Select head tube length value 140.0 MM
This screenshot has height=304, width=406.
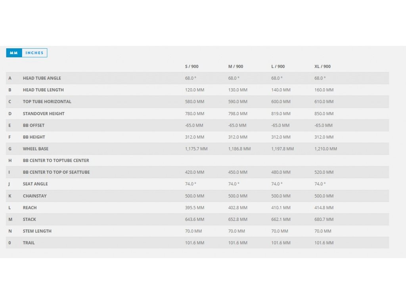point(281,90)
